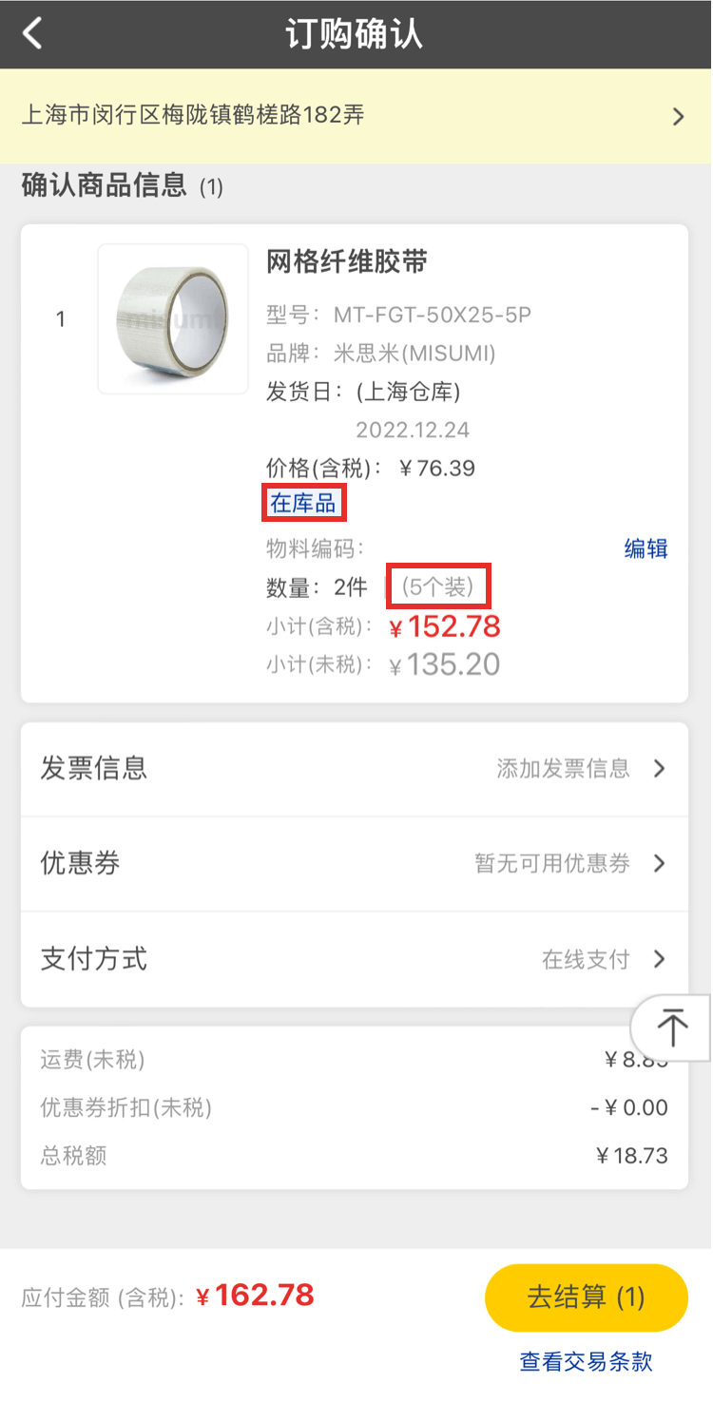Expand the delivery address chevron
Image resolution: width=713 pixels, height=1402 pixels.
[678, 117]
